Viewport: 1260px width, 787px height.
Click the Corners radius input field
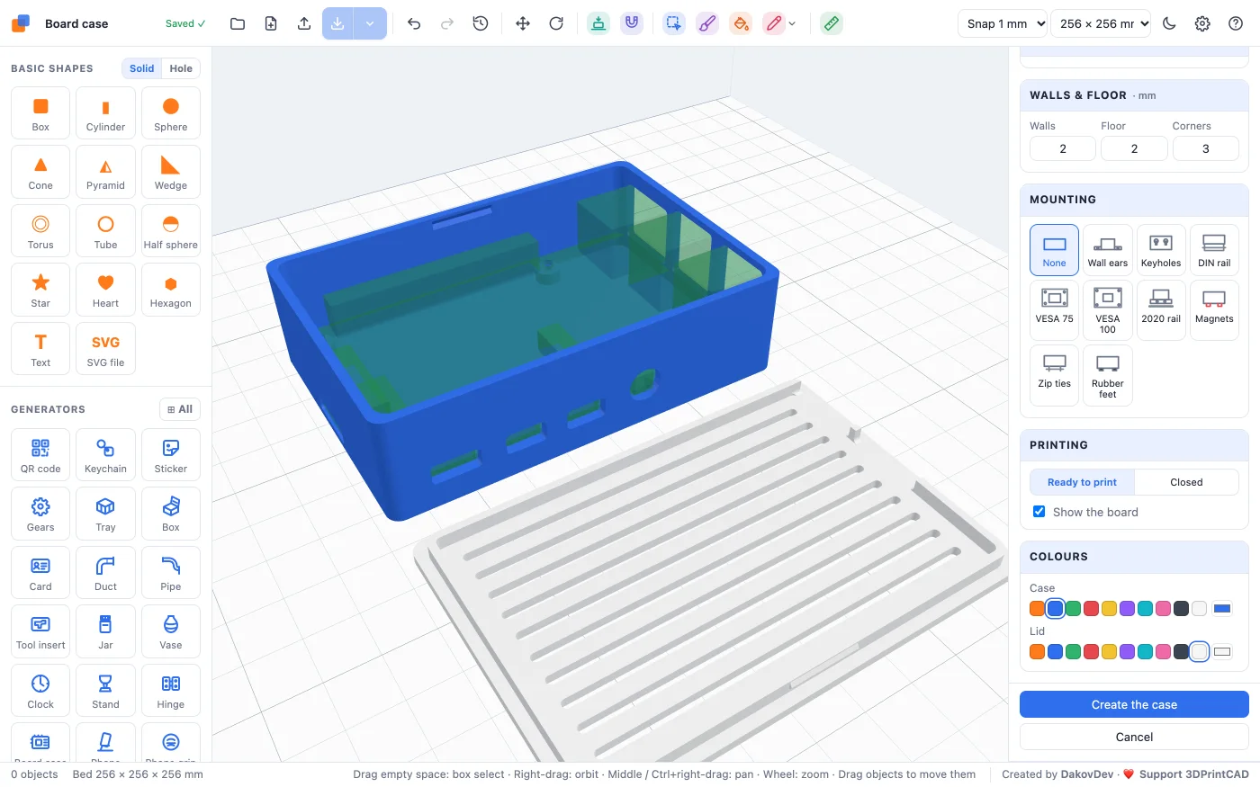tap(1206, 148)
